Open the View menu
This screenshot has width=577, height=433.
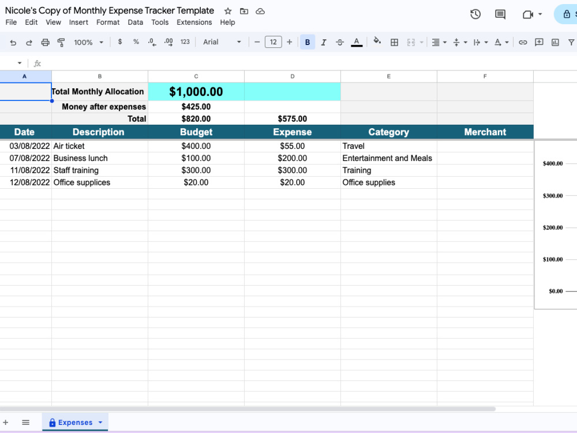[x=53, y=23]
